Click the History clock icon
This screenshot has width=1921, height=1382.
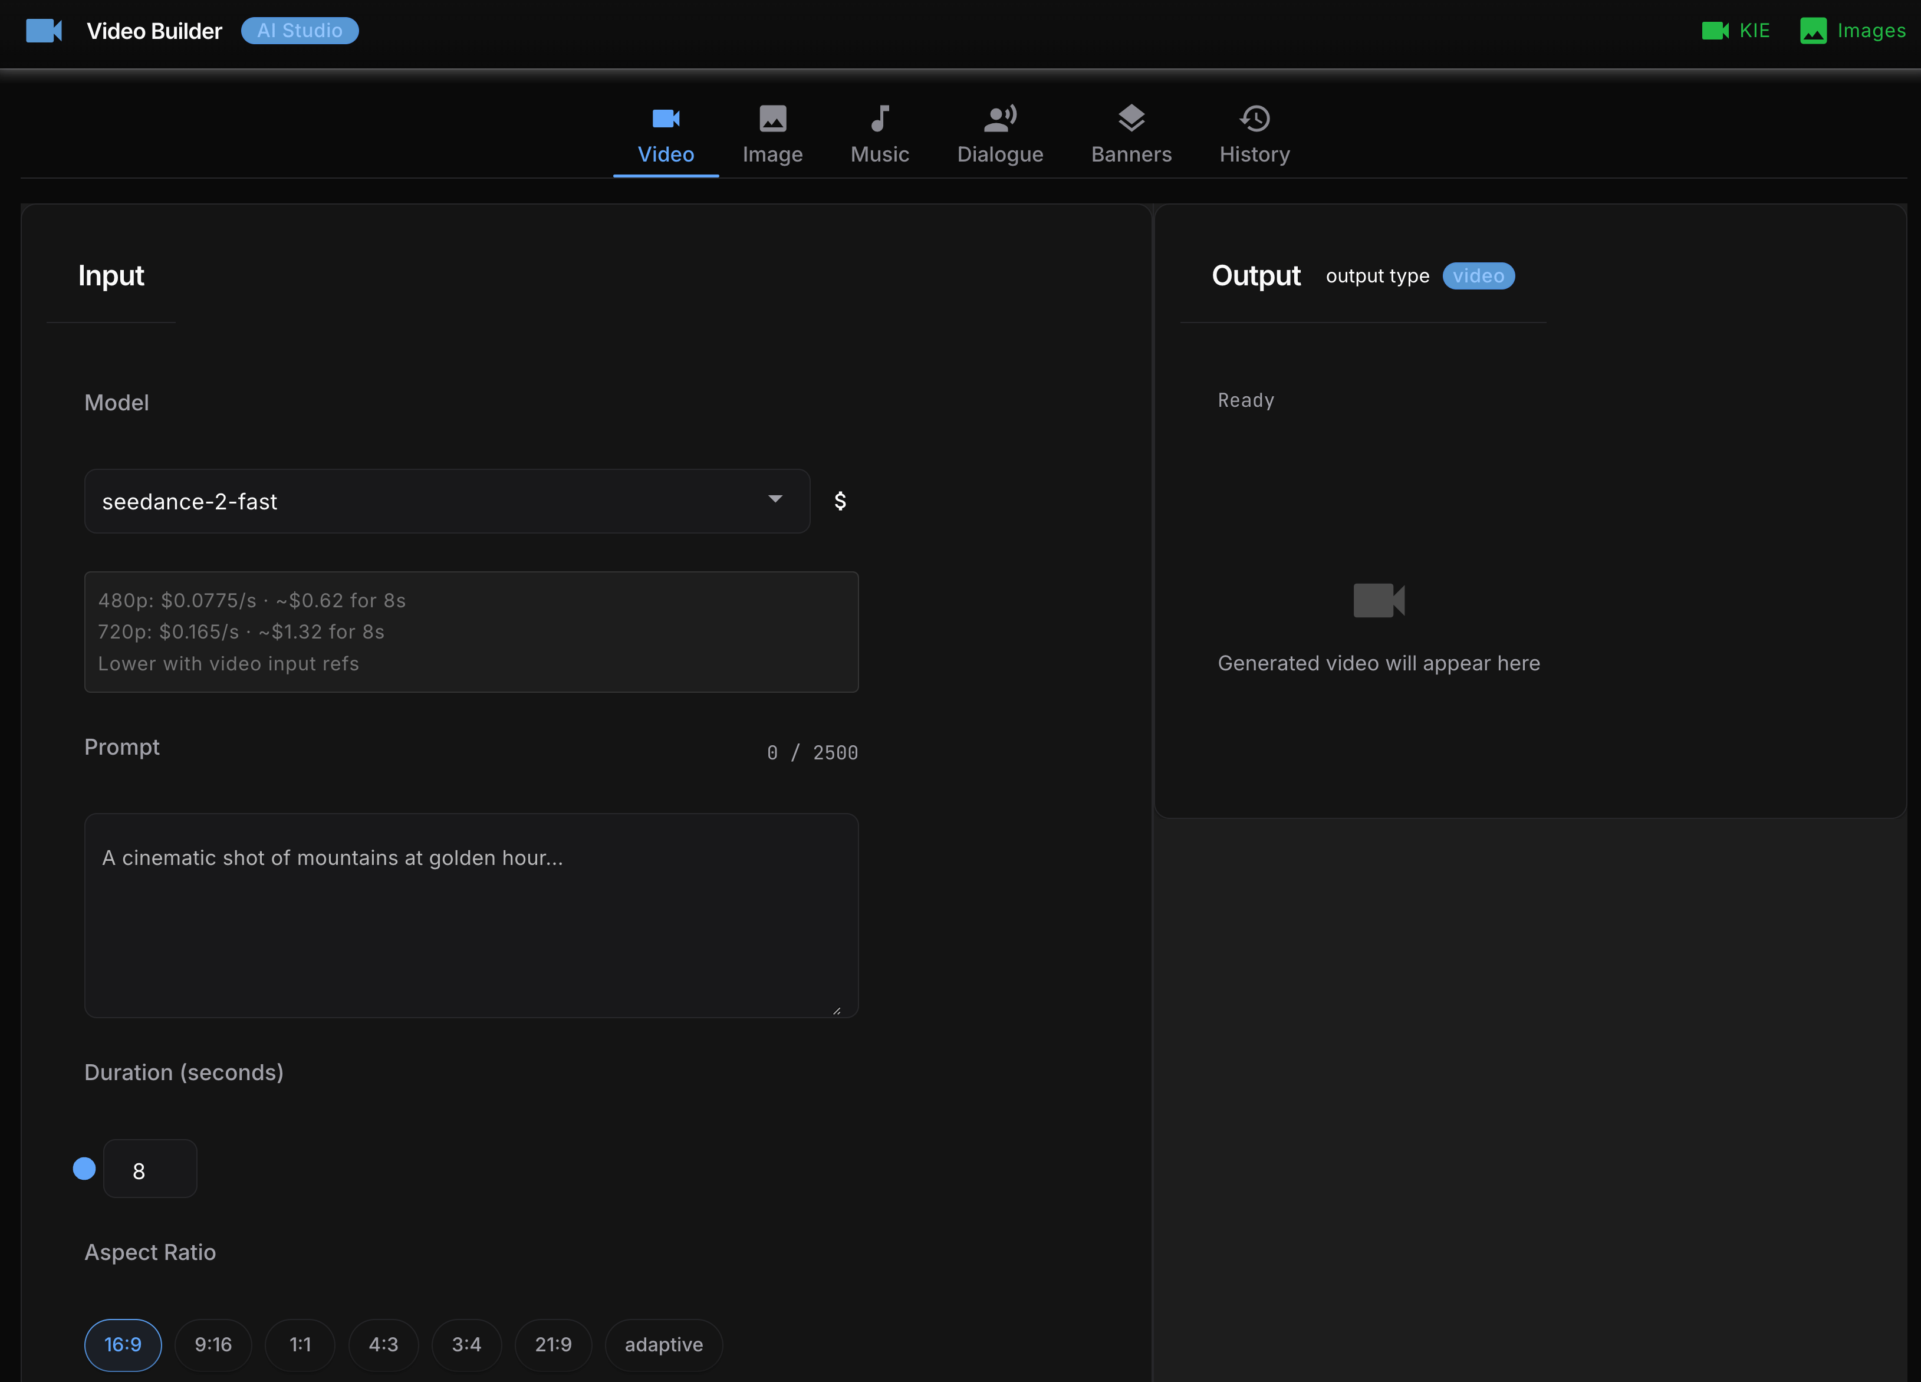click(x=1254, y=119)
